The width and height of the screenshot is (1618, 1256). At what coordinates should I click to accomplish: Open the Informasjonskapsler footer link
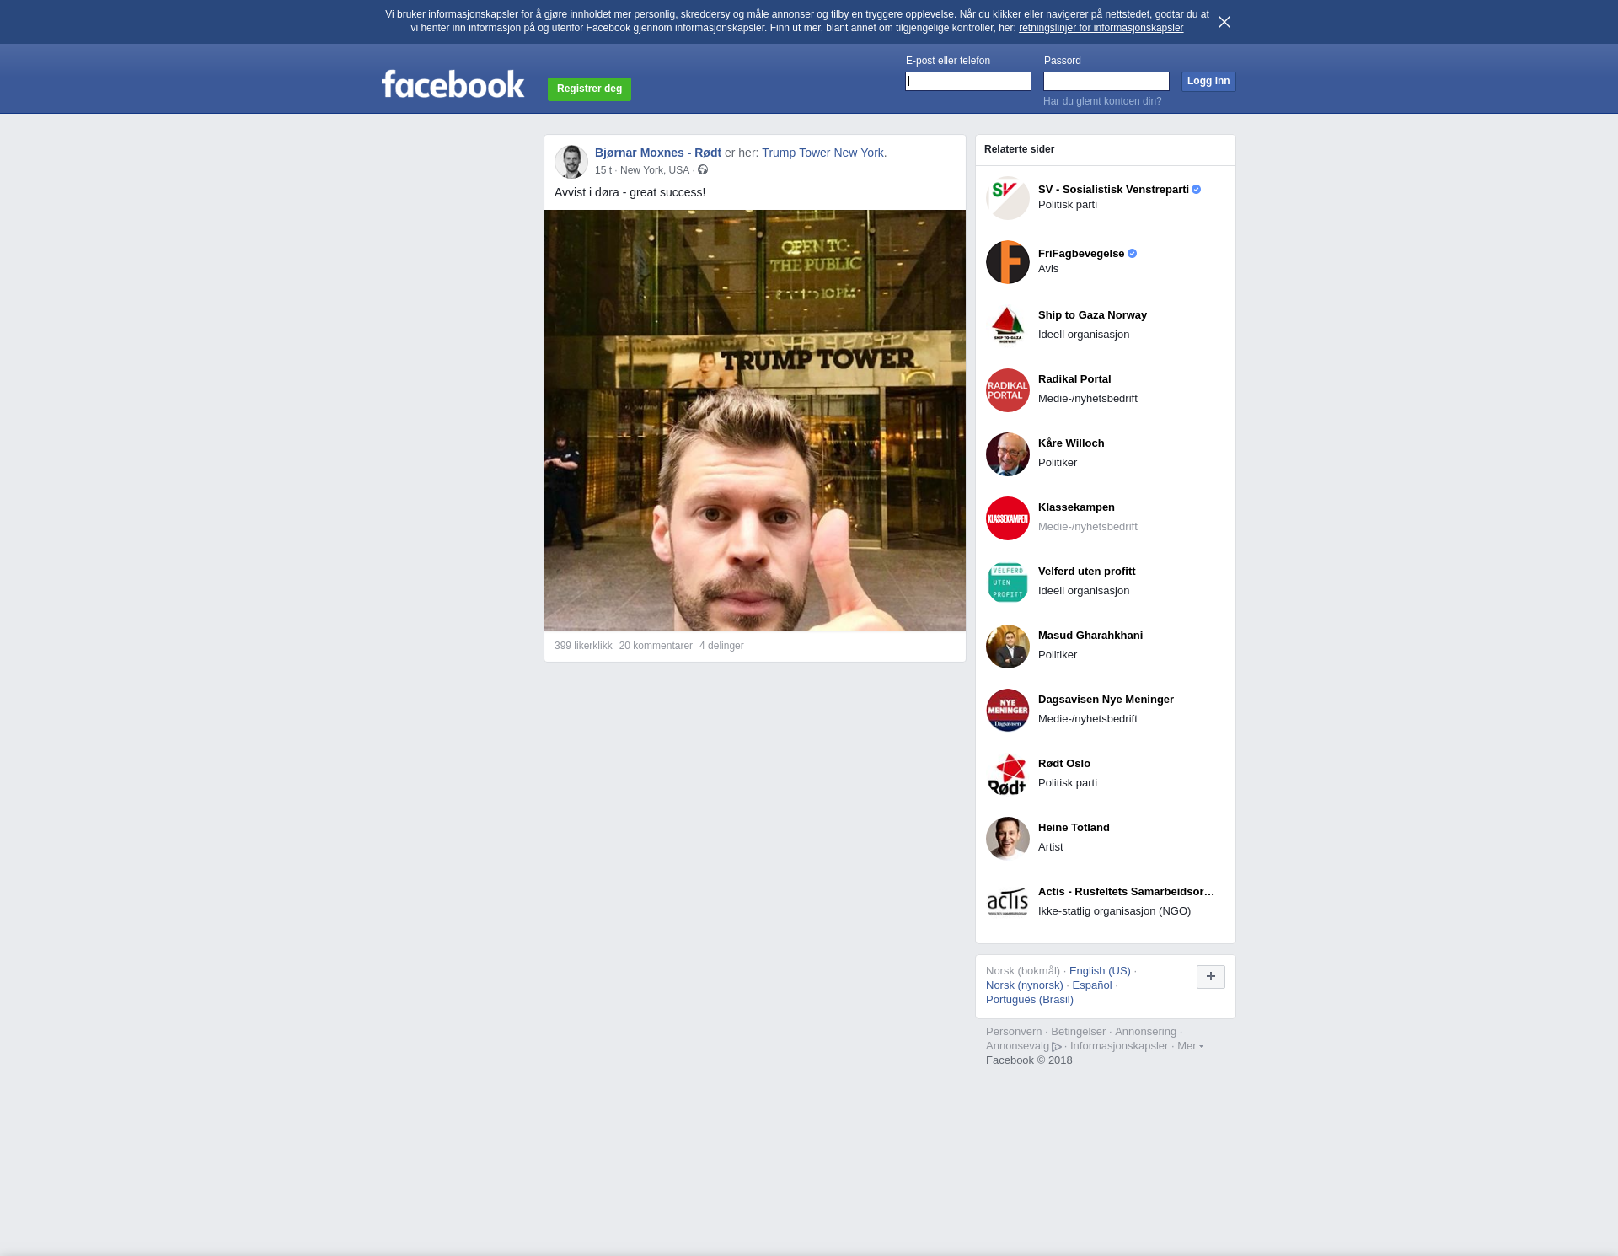click(1119, 1046)
